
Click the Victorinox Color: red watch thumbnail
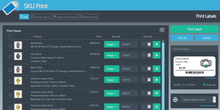click(x=18, y=94)
